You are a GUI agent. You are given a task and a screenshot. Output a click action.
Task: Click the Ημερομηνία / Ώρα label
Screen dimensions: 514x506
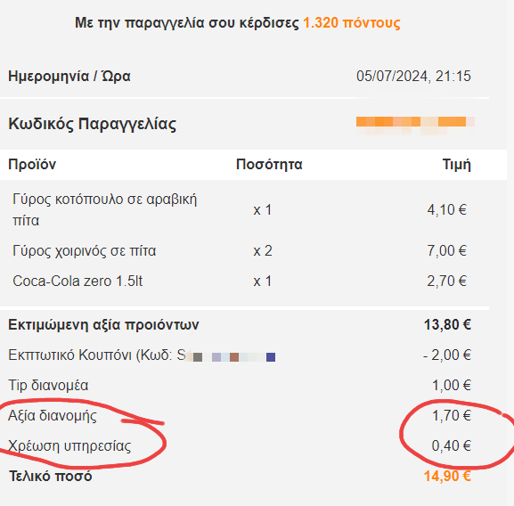[69, 76]
